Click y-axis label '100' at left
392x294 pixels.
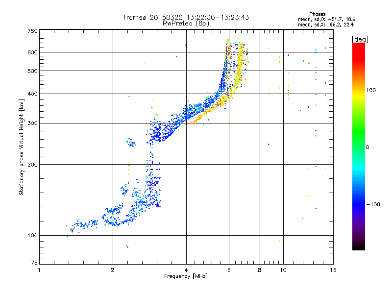point(32,236)
